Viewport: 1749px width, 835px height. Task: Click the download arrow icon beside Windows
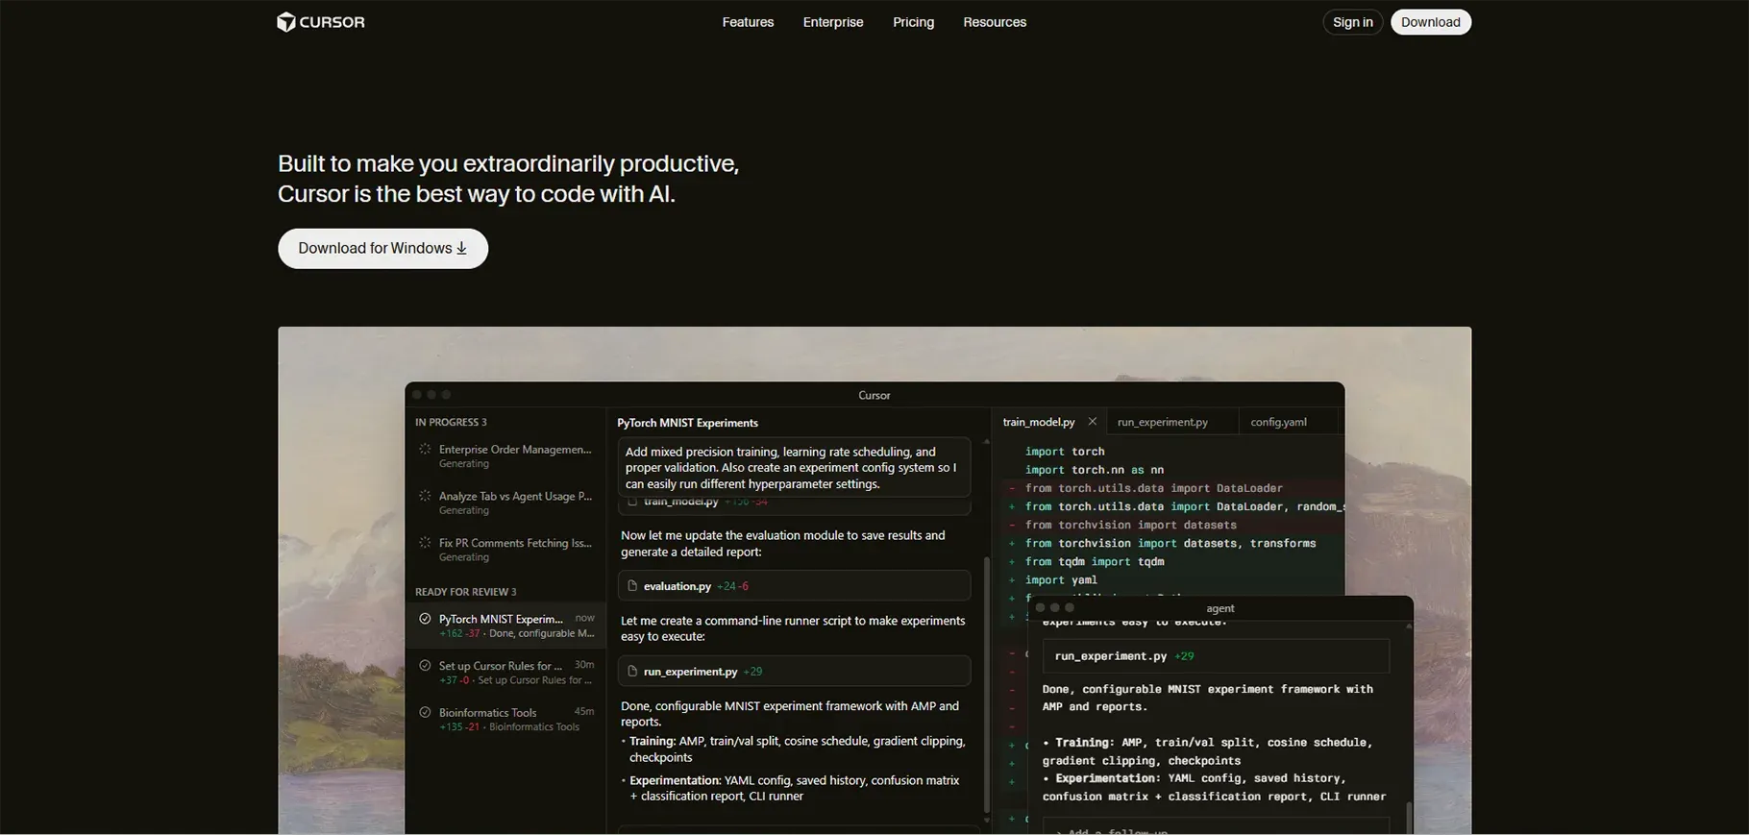(462, 248)
